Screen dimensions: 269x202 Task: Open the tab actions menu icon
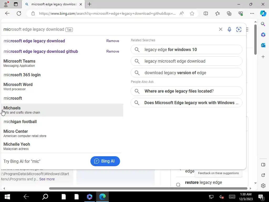tap(16, 4)
